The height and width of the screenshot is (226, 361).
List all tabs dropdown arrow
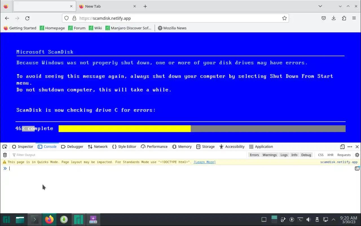click(320, 6)
